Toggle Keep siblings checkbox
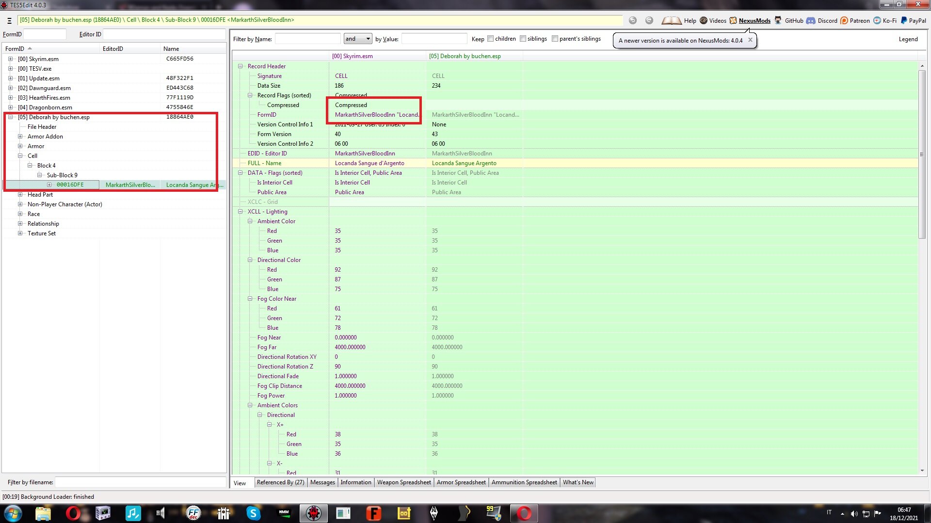Viewport: 931px width, 523px height. [x=523, y=39]
